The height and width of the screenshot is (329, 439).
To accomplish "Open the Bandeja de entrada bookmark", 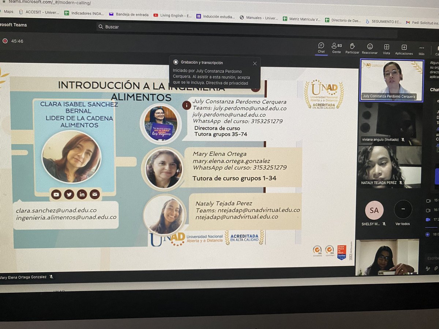I will 129,15.
